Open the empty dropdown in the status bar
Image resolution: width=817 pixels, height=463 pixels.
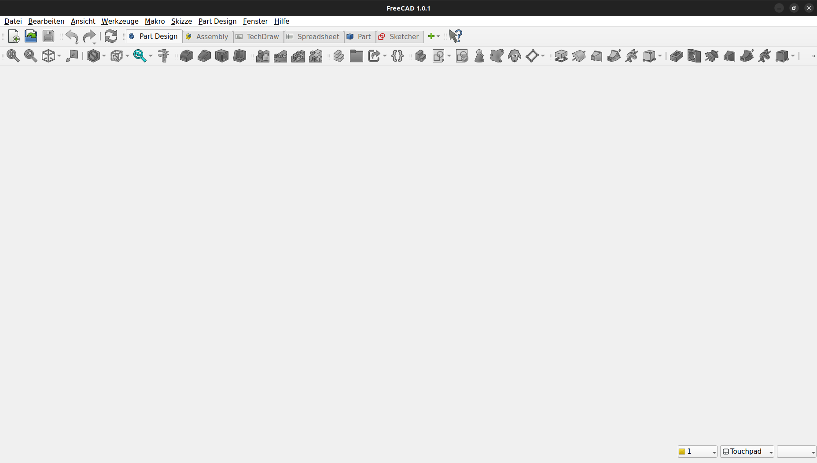(796, 452)
